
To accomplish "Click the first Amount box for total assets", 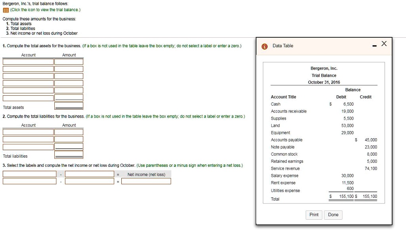I will pyautogui.click(x=68, y=62).
